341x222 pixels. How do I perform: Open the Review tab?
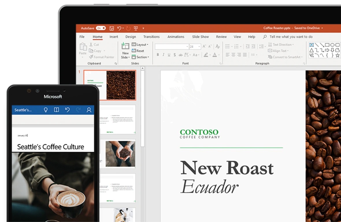(221, 37)
